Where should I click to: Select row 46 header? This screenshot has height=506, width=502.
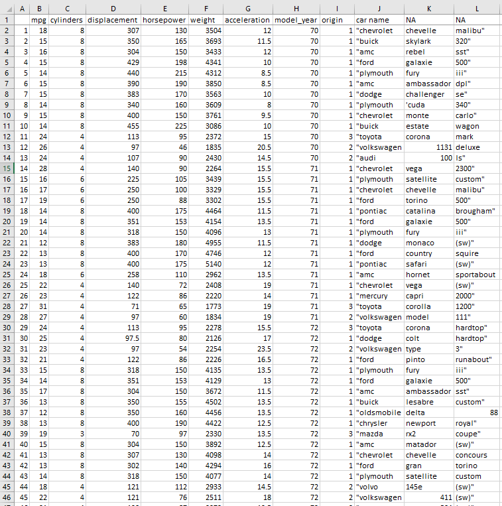tap(7, 497)
